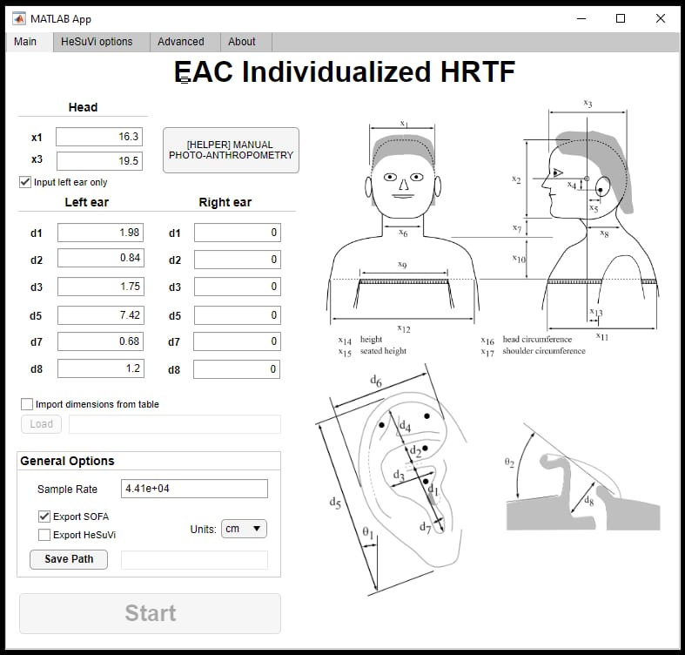Click the Helper Manual Photo-Anthropometry button
This screenshot has width=685, height=655.
click(x=232, y=150)
